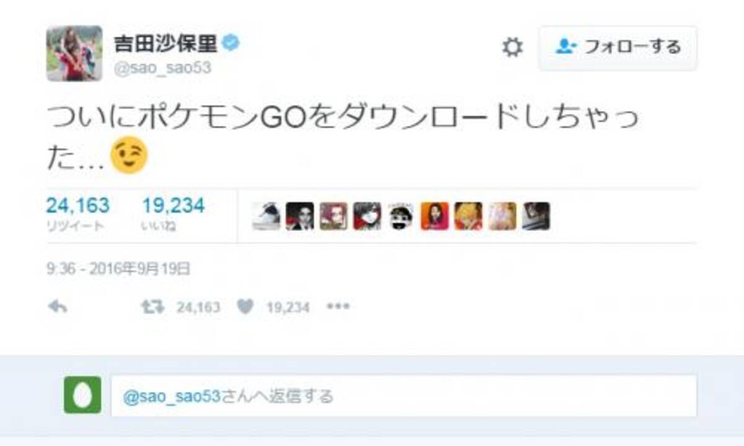Click the フォローする follow button
Screen dimensions: 744x446
coord(618,48)
